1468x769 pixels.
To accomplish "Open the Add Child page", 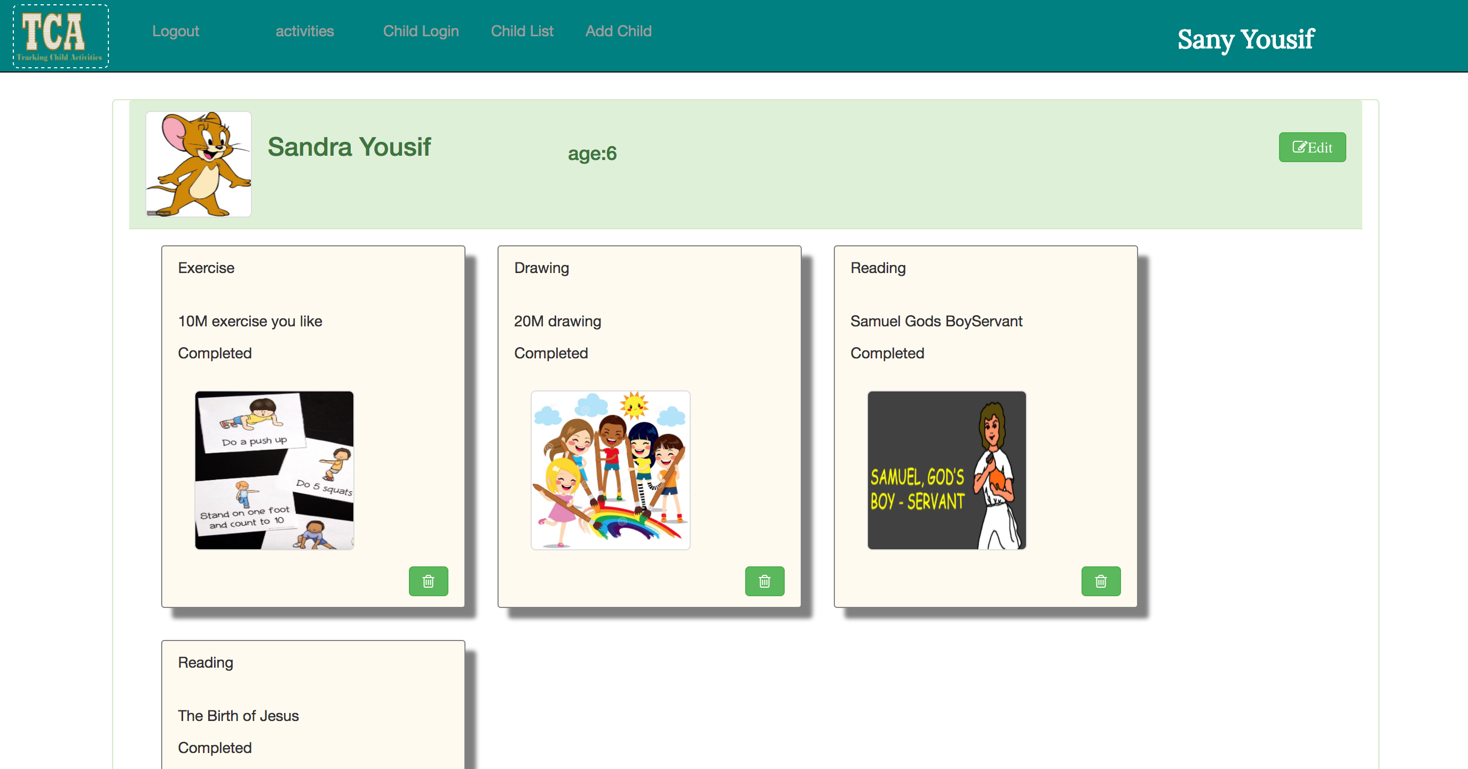I will (618, 31).
